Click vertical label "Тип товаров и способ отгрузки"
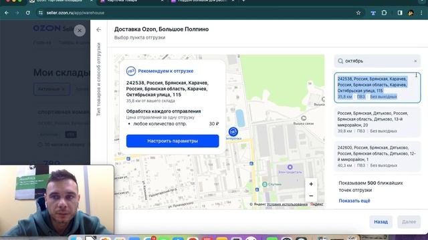The width and height of the screenshot is (428, 240). point(99,79)
